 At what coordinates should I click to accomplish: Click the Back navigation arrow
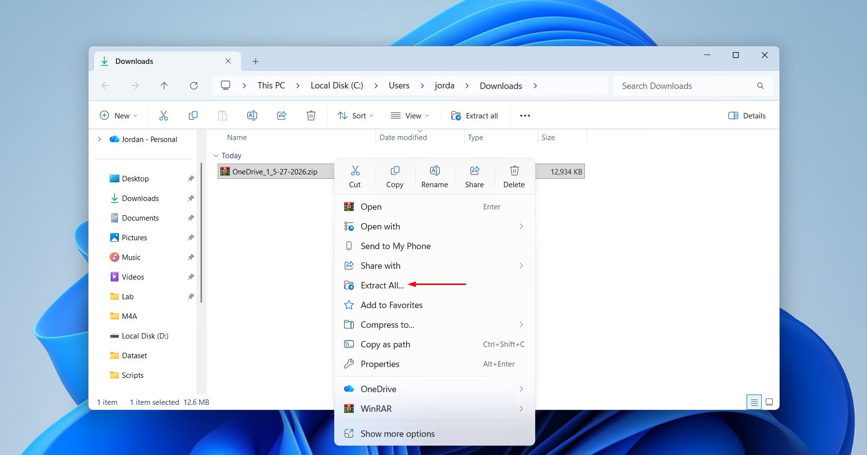click(x=105, y=85)
